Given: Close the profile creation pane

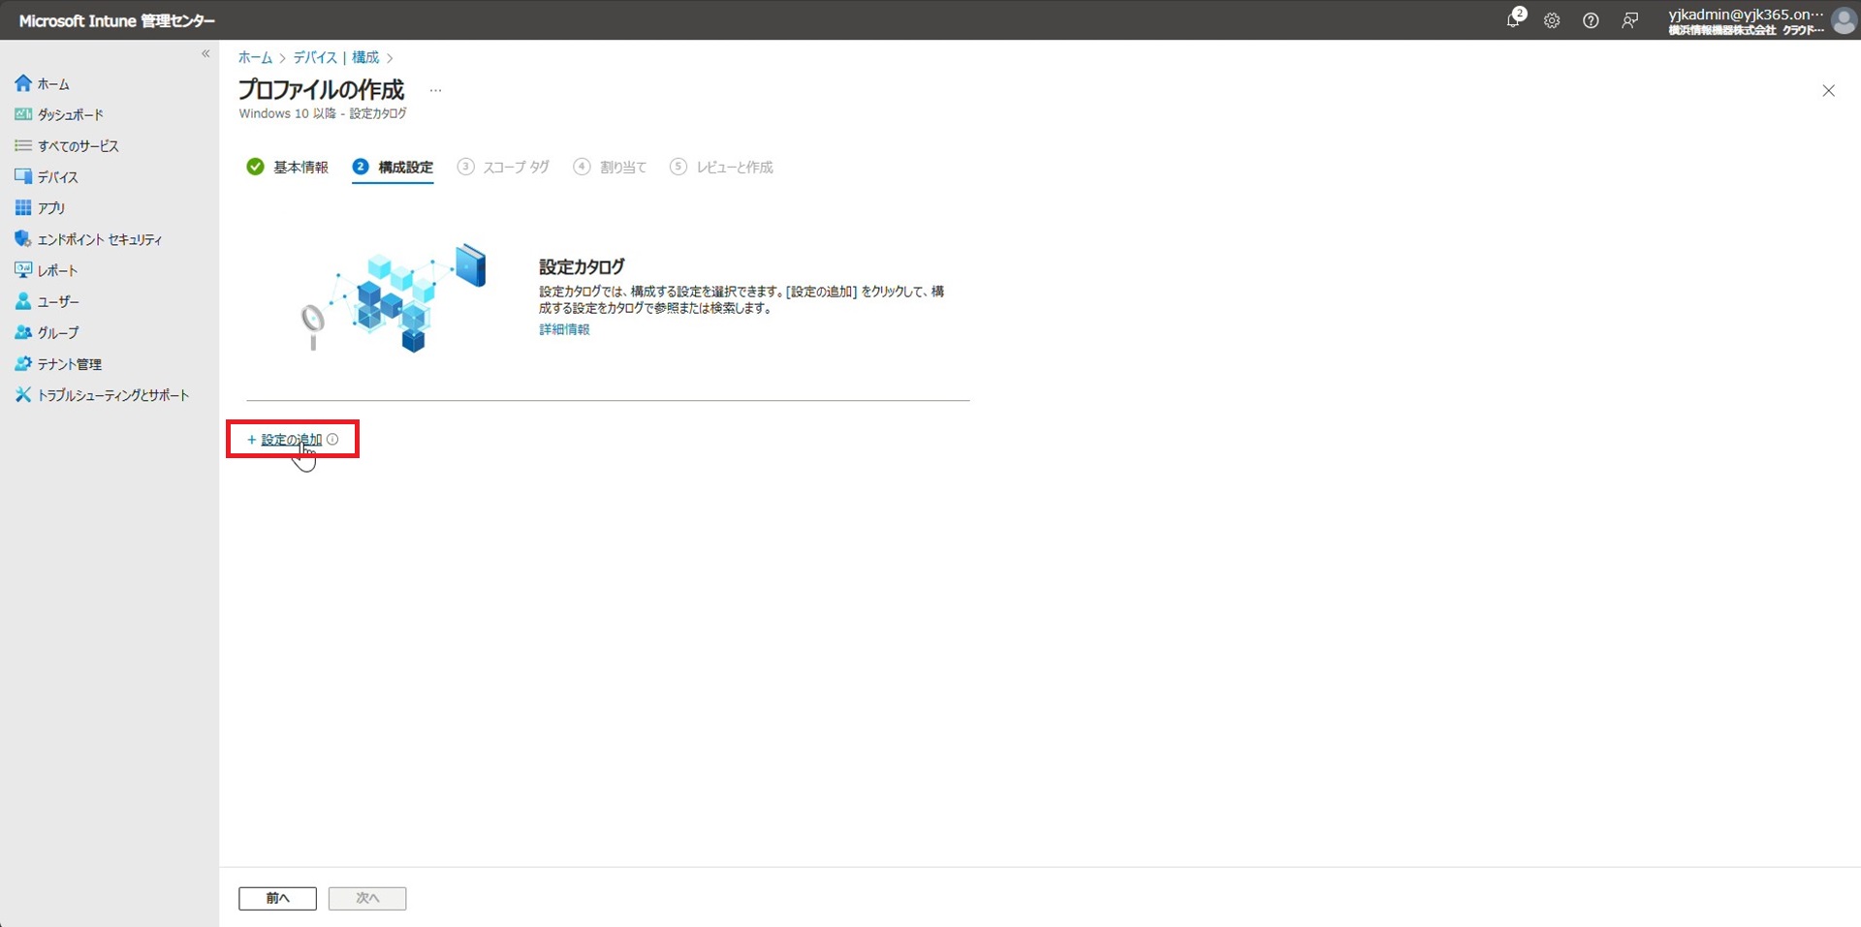Looking at the screenshot, I should [1828, 91].
